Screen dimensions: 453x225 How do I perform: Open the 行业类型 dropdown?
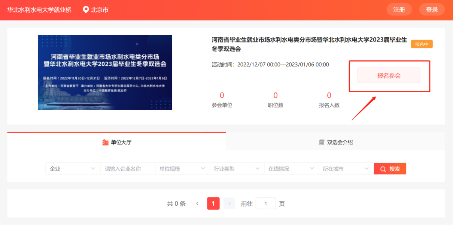237,168
